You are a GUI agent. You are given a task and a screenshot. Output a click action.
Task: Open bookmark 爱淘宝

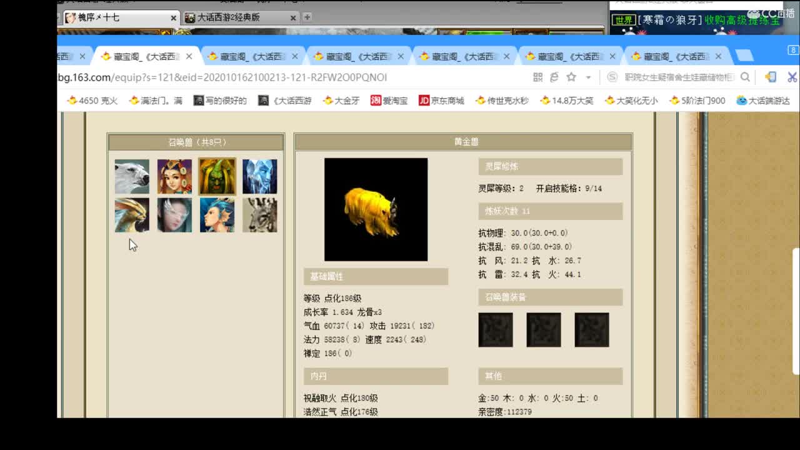[x=389, y=101]
